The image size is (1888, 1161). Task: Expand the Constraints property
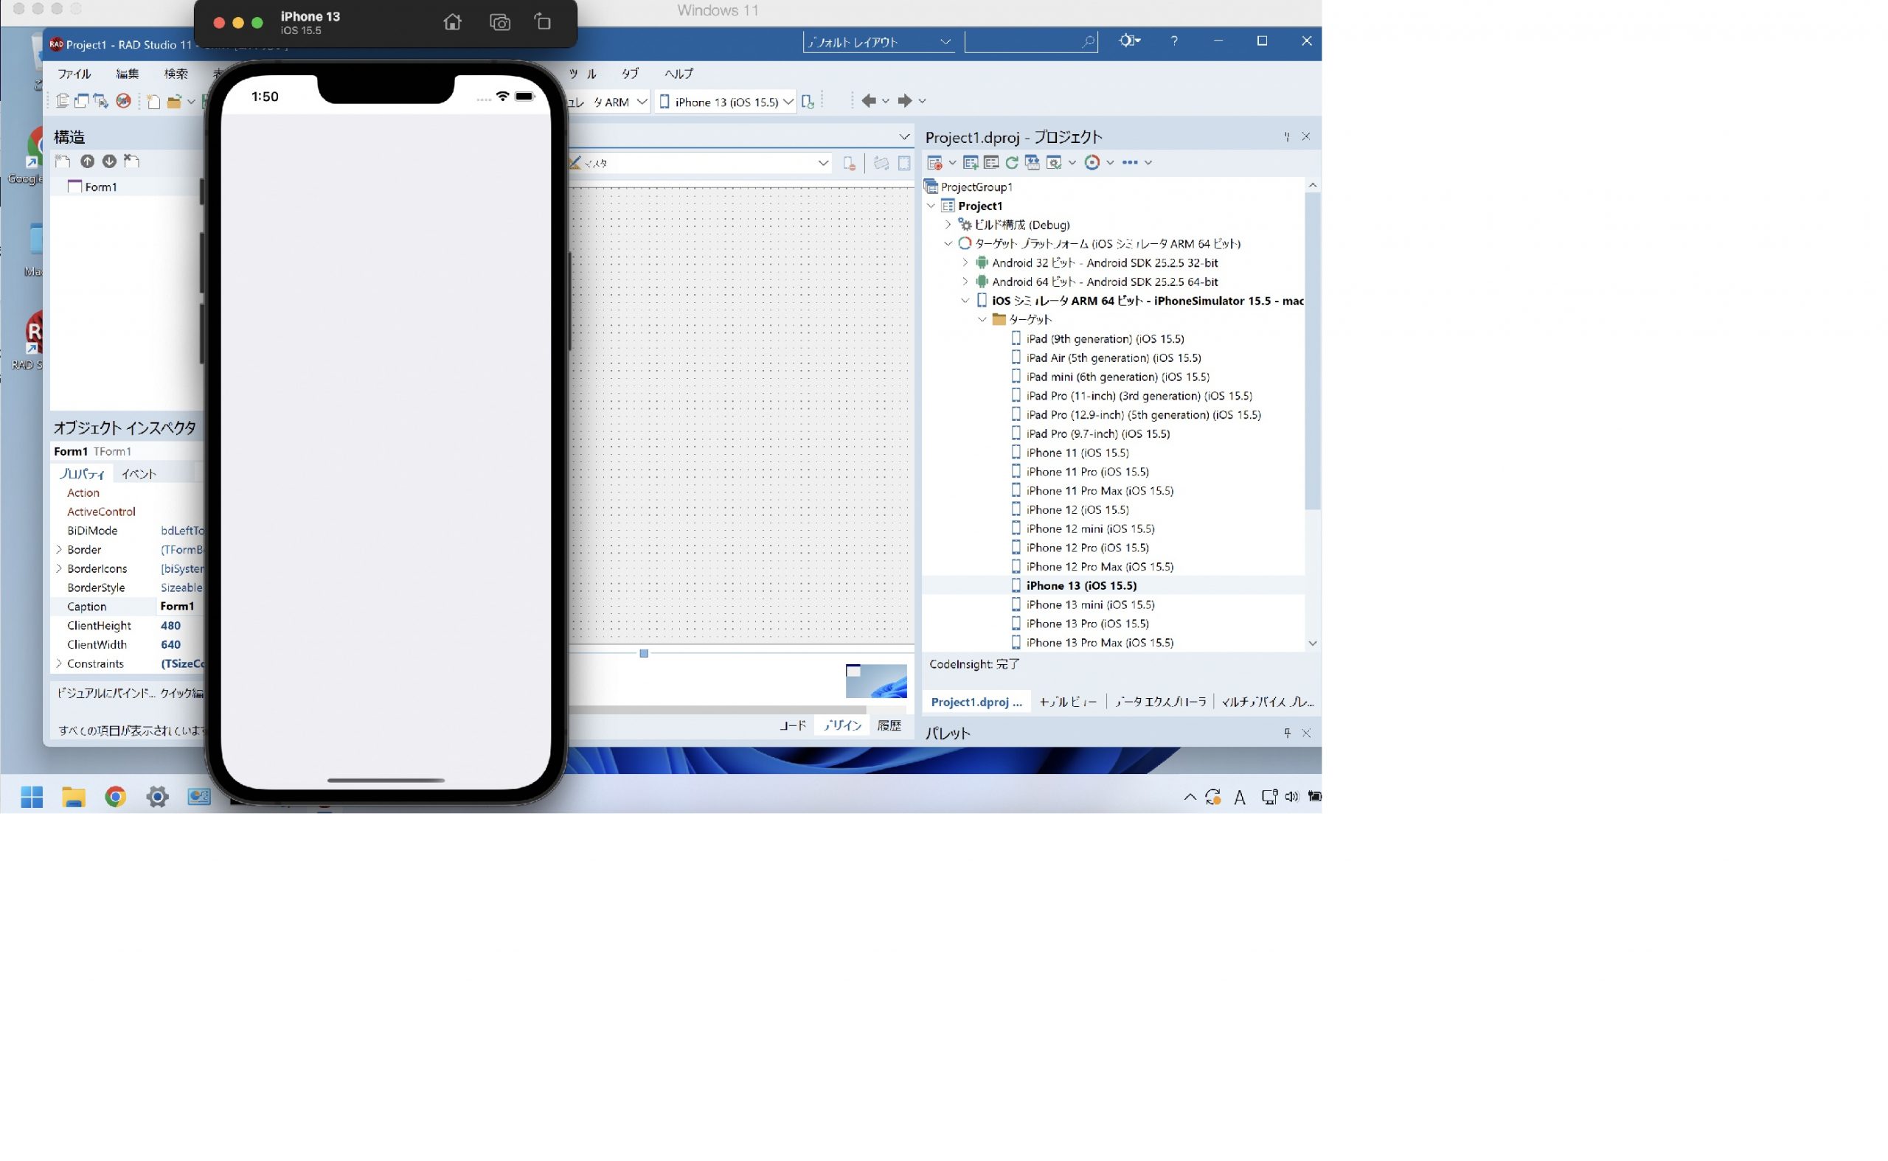coord(59,663)
